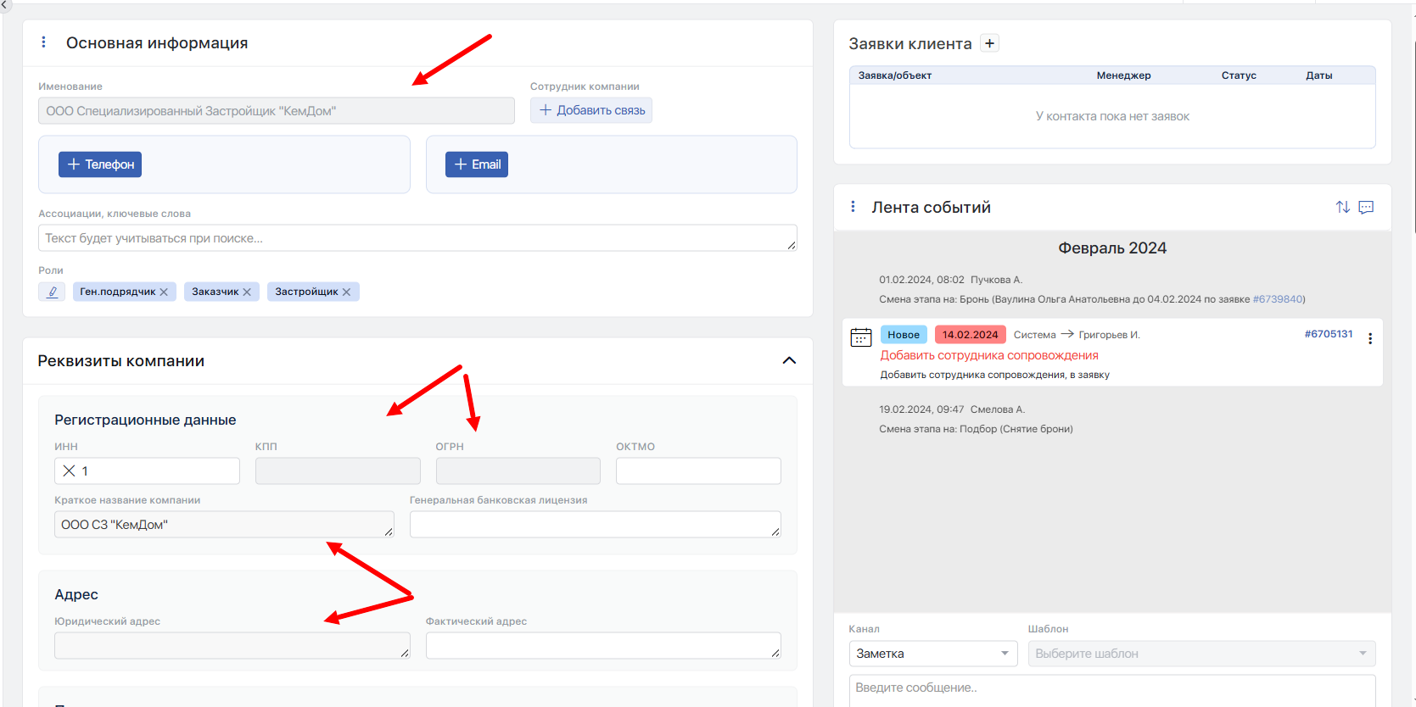The image size is (1416, 707).
Task: Open the Добавить сотрудника сопровождения task link
Action: click(988, 355)
